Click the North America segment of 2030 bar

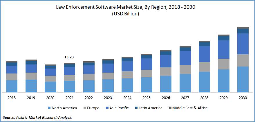click(243, 79)
